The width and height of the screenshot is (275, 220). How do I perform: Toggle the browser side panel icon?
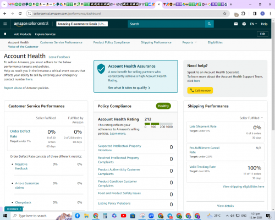pyautogui.click(x=255, y=14)
